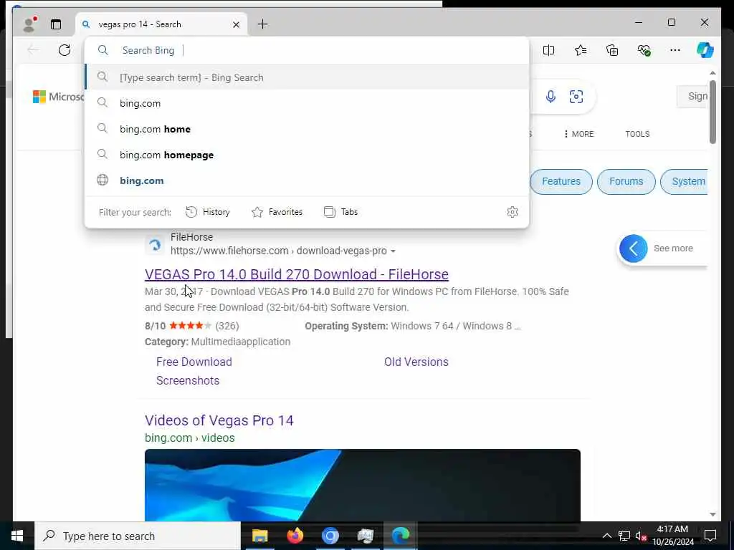Open the Old Versions sublink
The height and width of the screenshot is (550, 734).
(416, 362)
